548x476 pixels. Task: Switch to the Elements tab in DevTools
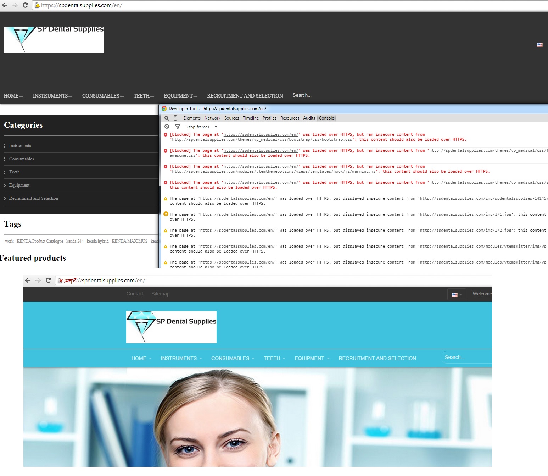click(192, 118)
